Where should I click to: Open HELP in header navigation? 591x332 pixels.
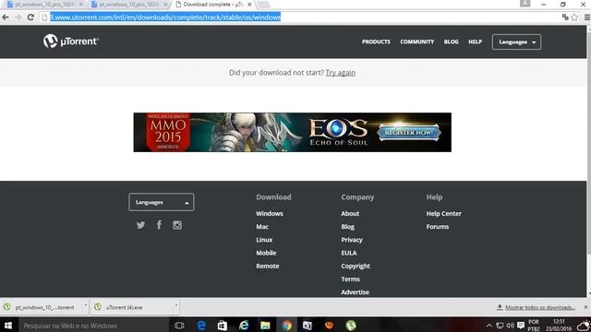475,41
